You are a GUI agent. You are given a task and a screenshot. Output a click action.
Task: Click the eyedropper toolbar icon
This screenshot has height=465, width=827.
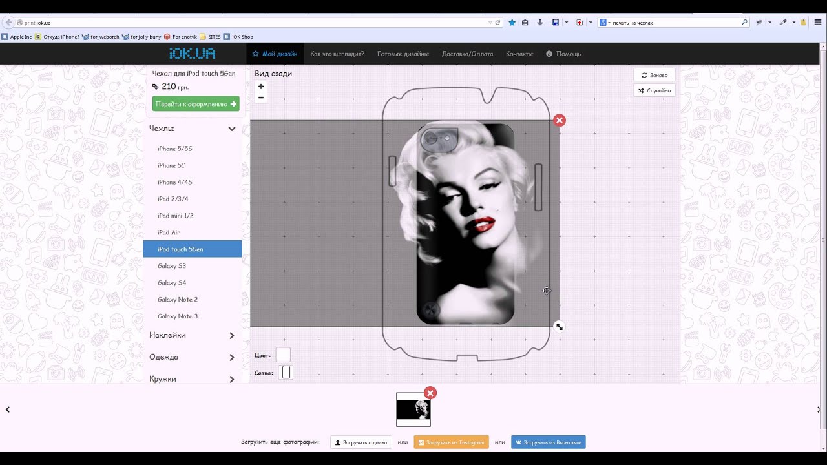[x=783, y=23]
